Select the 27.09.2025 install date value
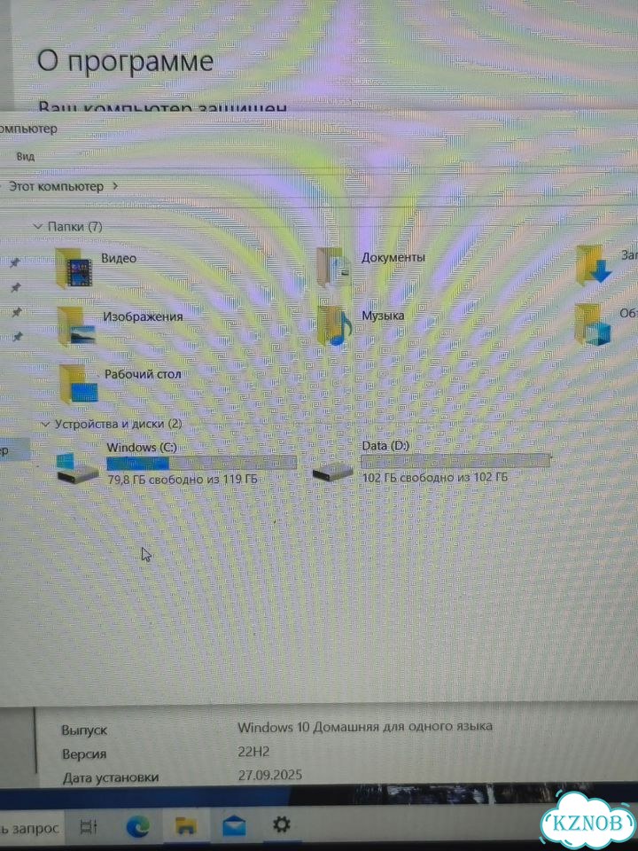Screen dimensions: 638x851 coord(270,775)
